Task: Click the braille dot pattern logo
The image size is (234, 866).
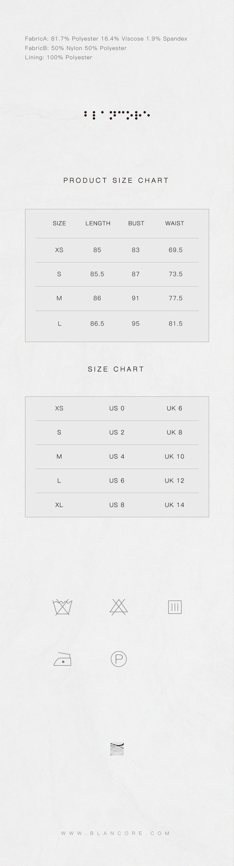Action: [x=117, y=115]
